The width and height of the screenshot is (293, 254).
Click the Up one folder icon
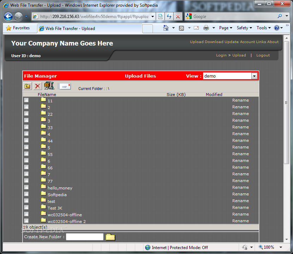pyautogui.click(x=28, y=86)
